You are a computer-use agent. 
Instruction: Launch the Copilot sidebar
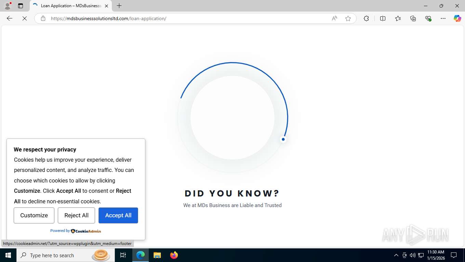[457, 18]
